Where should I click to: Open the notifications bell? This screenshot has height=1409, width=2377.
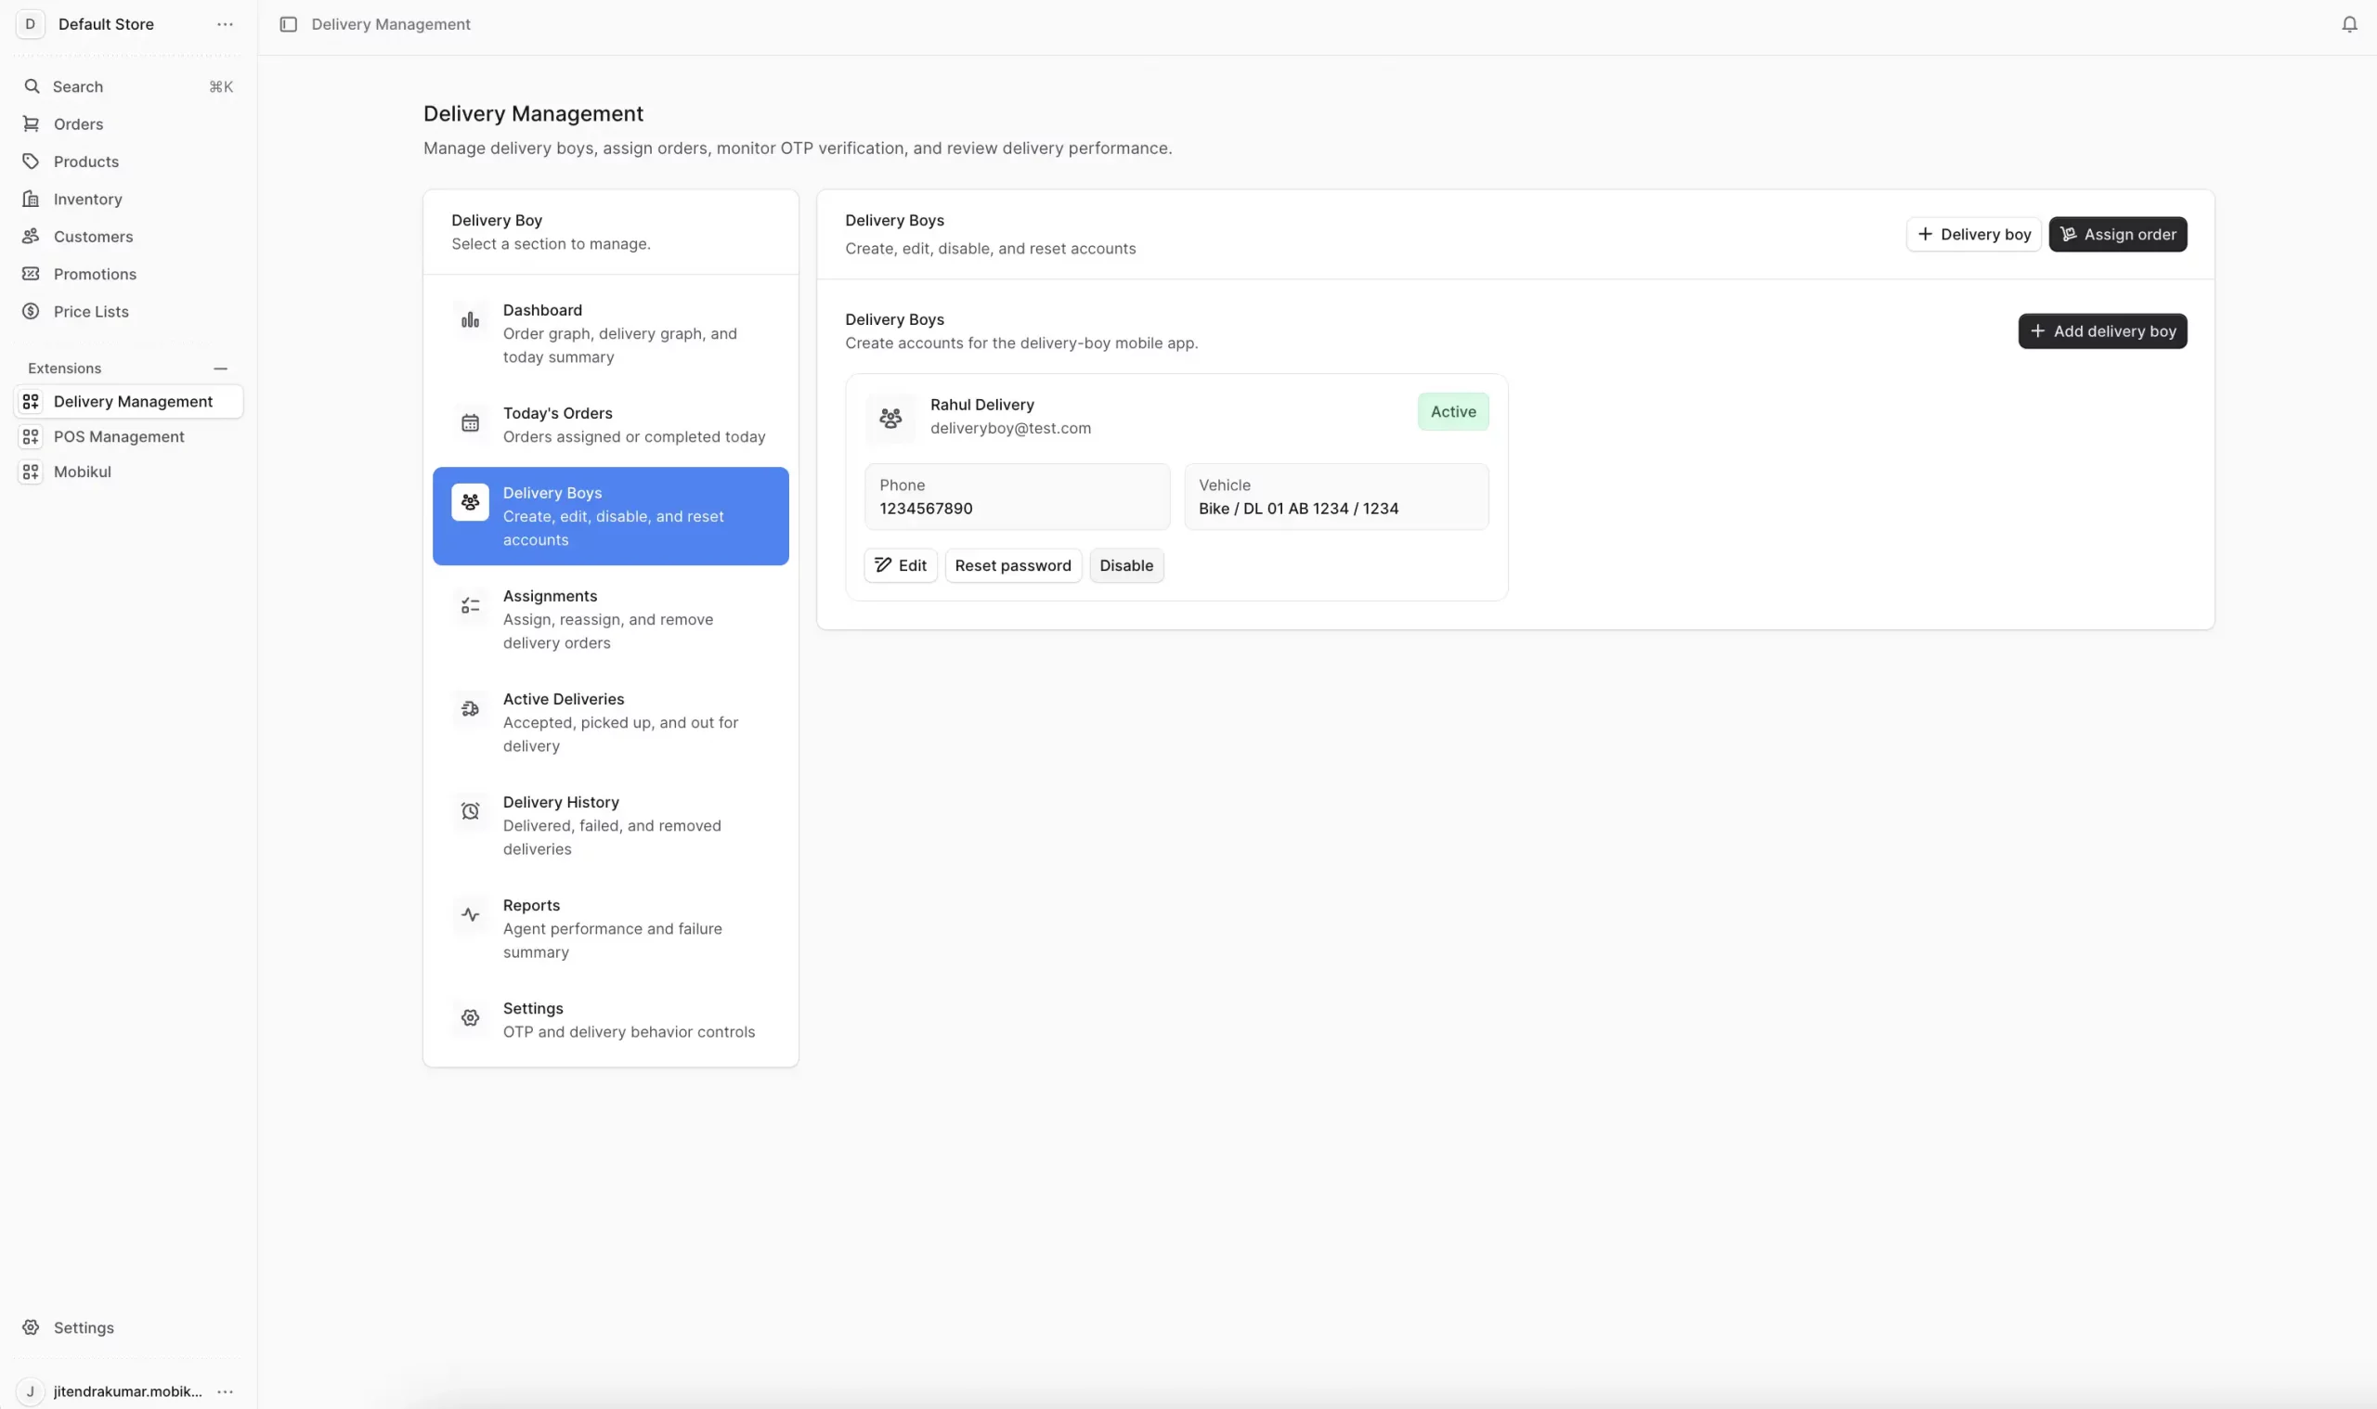click(2348, 24)
